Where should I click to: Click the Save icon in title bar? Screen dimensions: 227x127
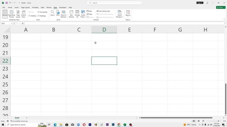point(6,3)
